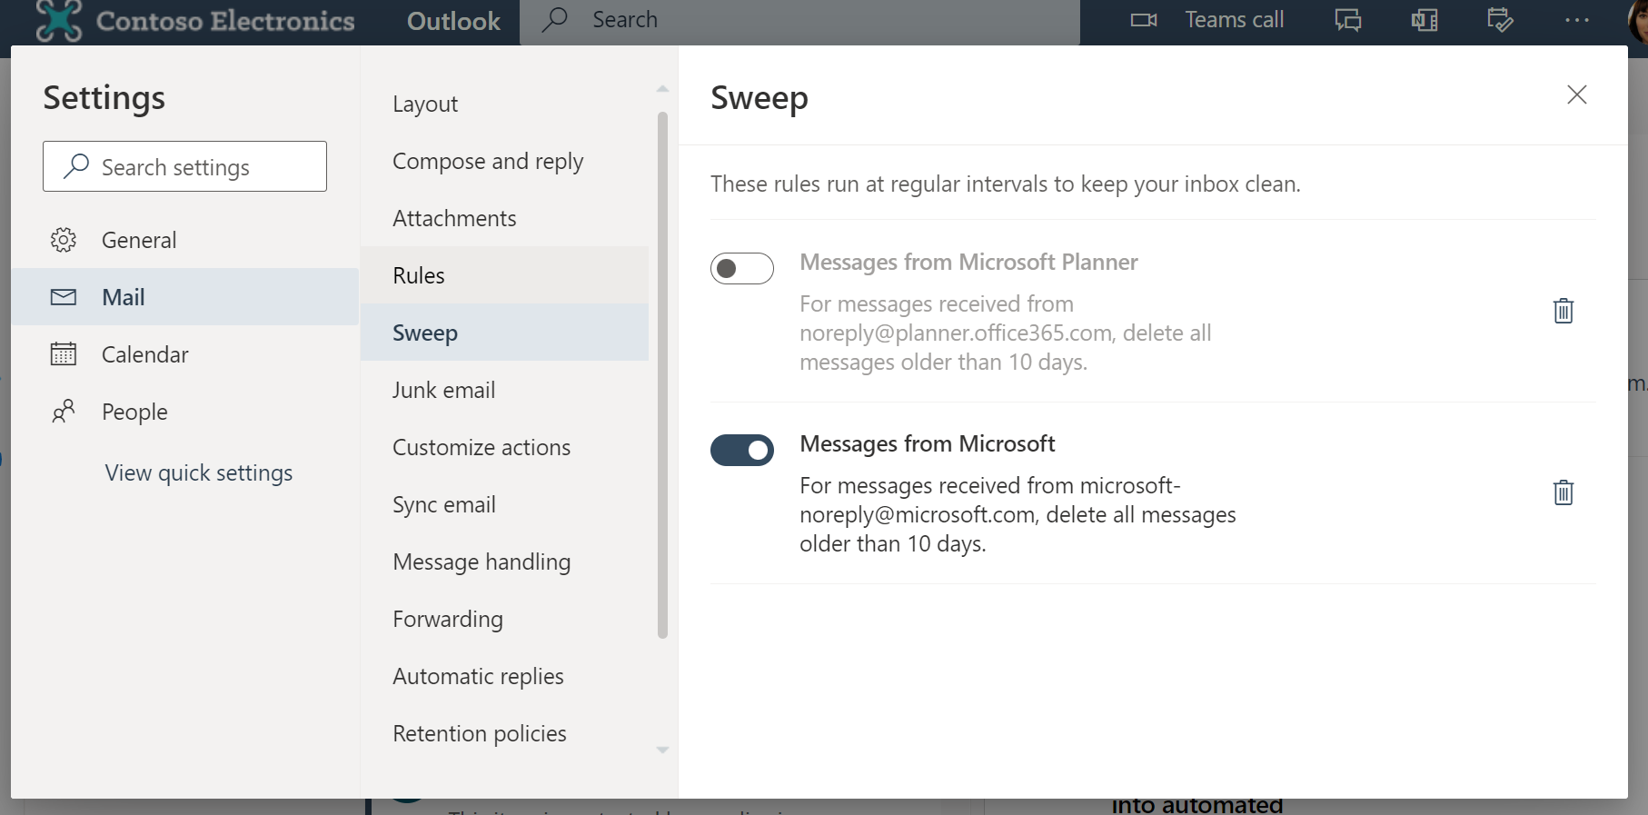The image size is (1648, 815).
Task: Close the Settings dialog with the X
Action: pyautogui.click(x=1577, y=94)
